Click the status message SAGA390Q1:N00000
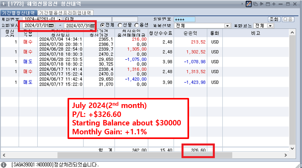302x168 pixels. (x=55, y=165)
